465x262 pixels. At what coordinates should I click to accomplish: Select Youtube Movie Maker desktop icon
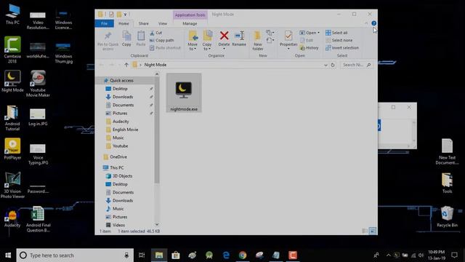coord(38,84)
